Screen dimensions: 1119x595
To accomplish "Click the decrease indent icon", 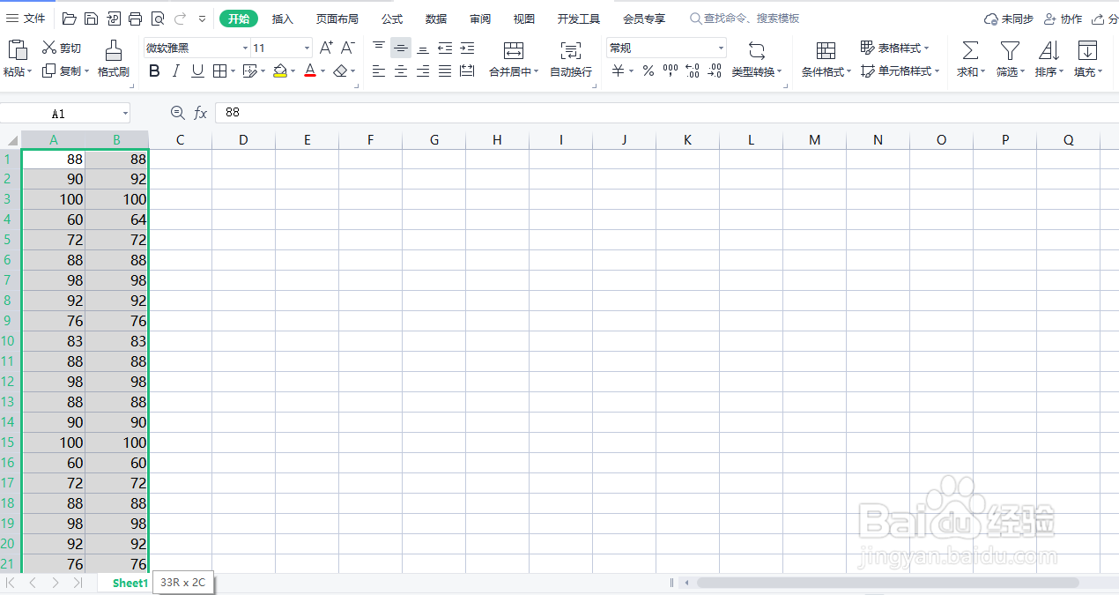I will 445,48.
